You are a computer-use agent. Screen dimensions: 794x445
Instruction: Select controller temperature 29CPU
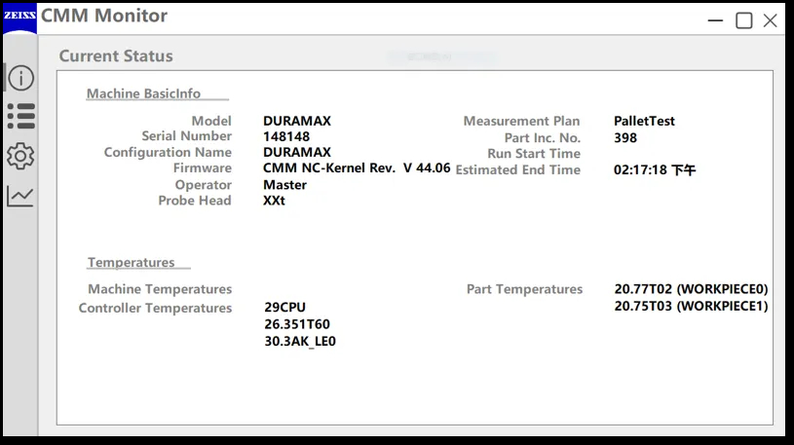pos(285,308)
